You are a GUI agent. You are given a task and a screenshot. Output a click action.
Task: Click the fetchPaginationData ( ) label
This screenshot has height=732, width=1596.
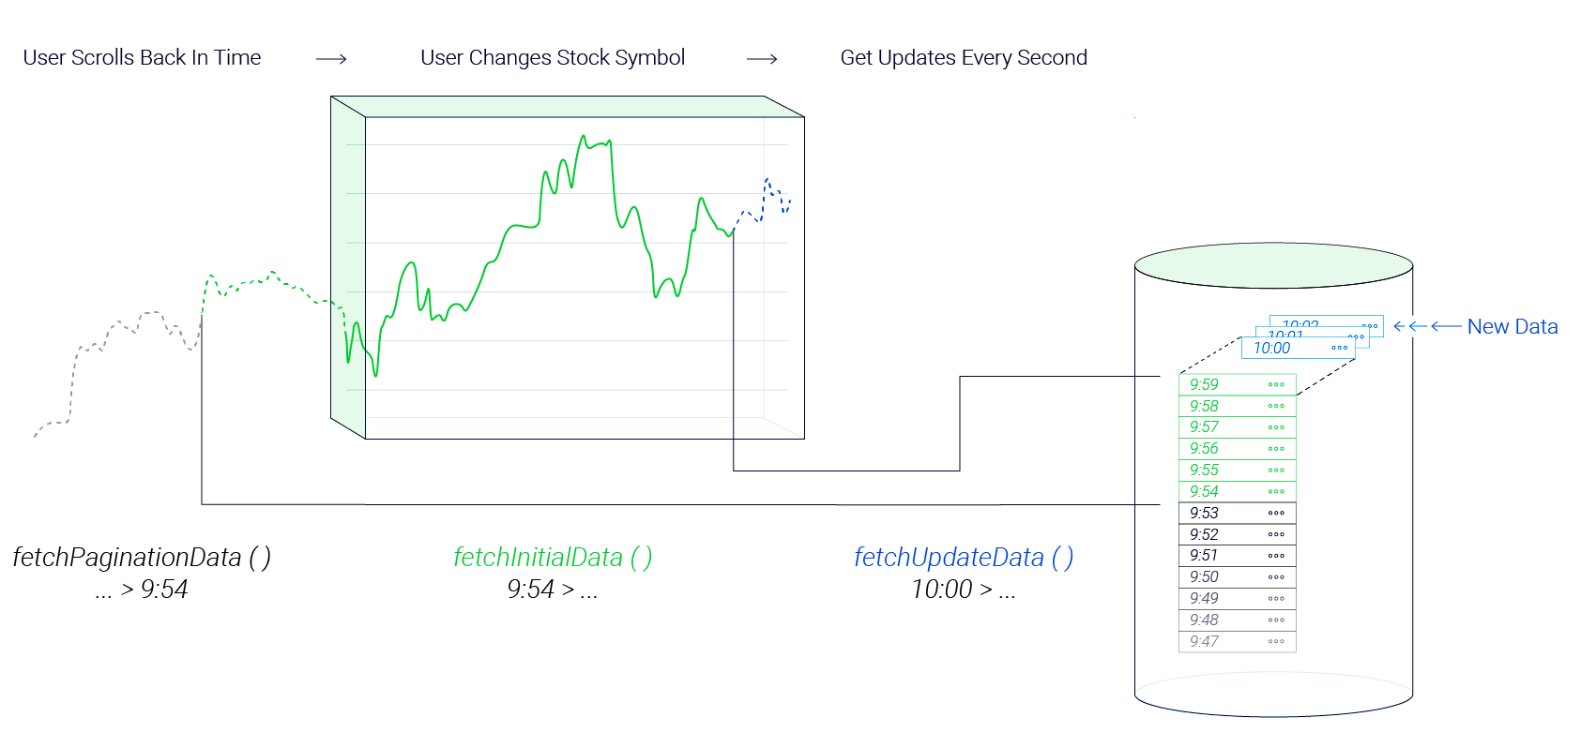tap(142, 558)
